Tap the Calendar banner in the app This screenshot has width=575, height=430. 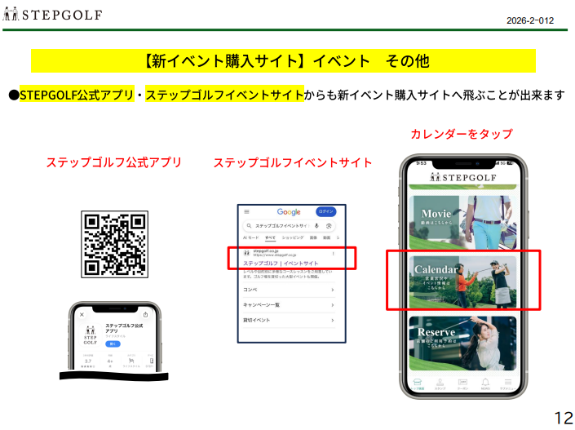(463, 279)
